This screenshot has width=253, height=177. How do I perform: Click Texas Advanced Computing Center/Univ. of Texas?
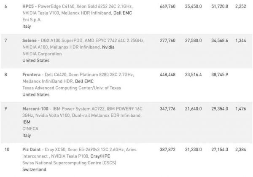71,88
